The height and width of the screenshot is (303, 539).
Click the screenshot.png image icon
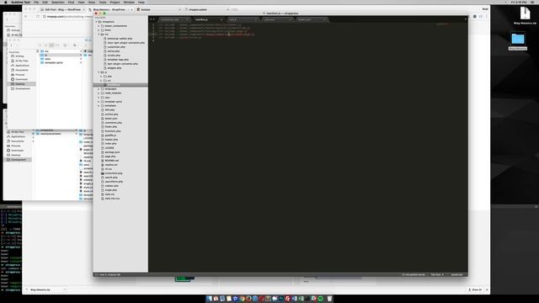tap(103, 173)
